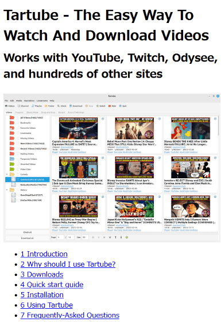221x322 pixels.
Task: Click status icon on Captain America video card
Action: tap(103, 118)
